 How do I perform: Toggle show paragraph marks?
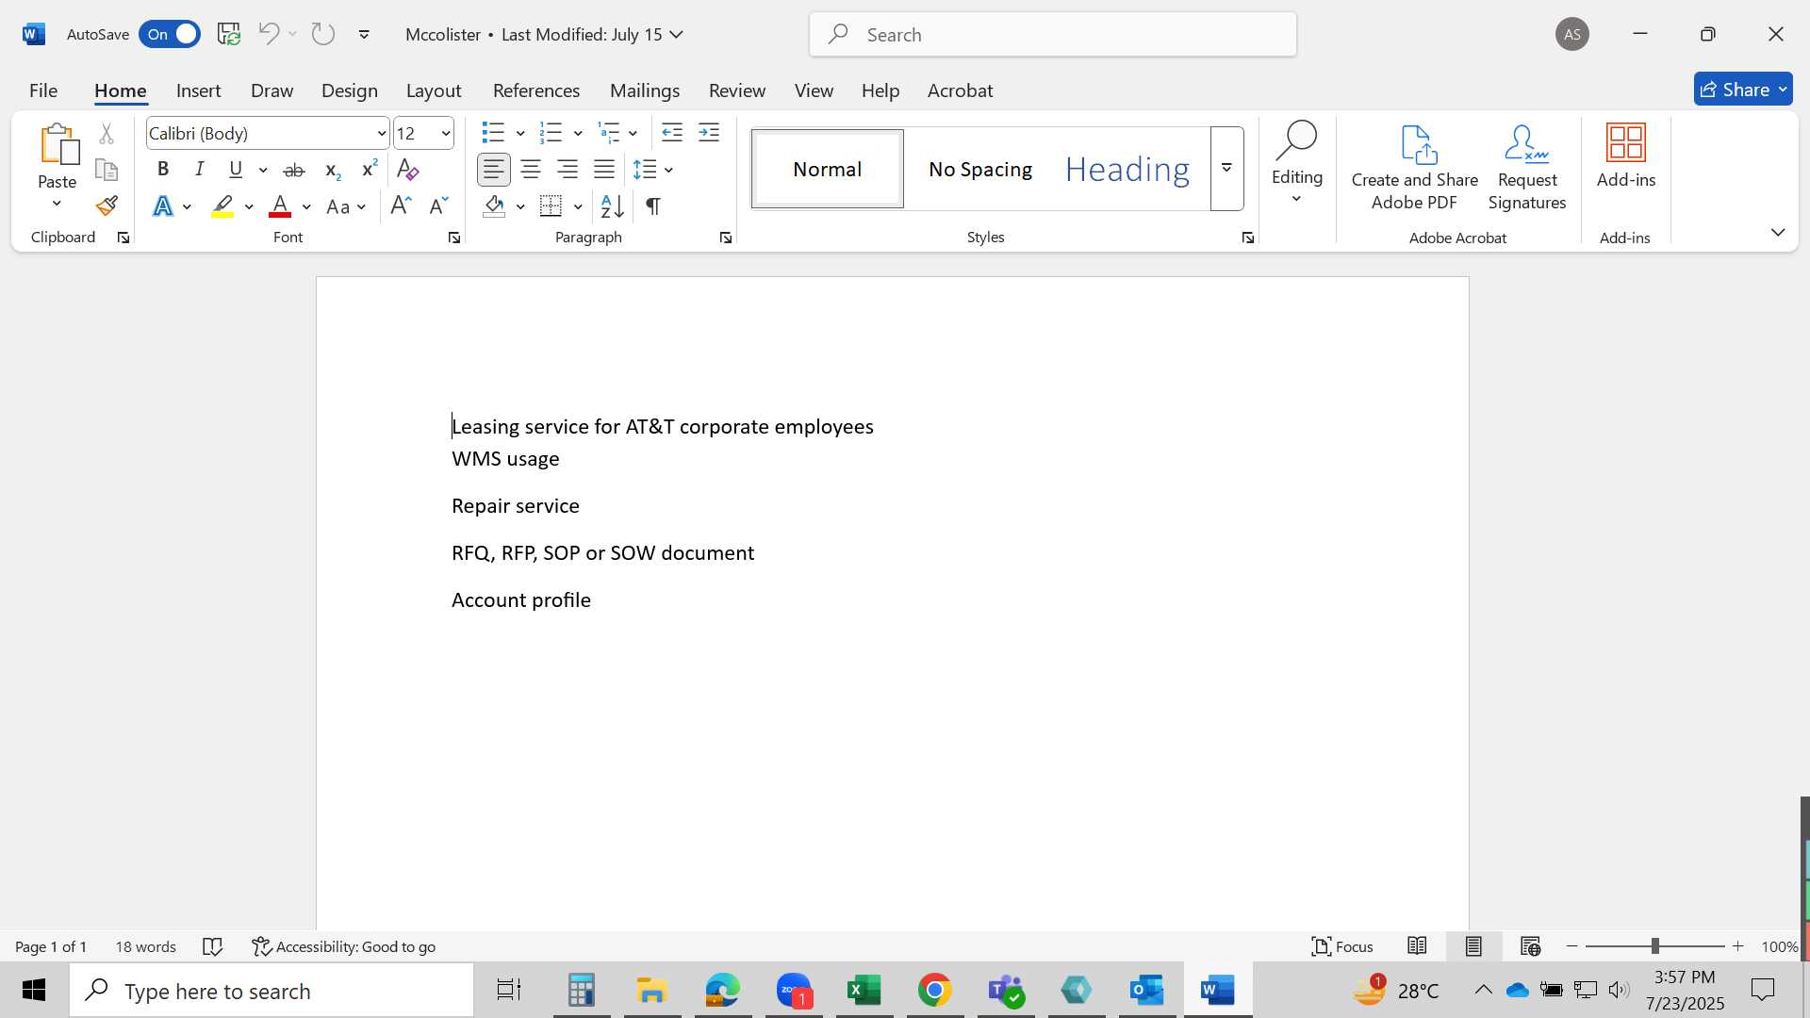pyautogui.click(x=652, y=205)
